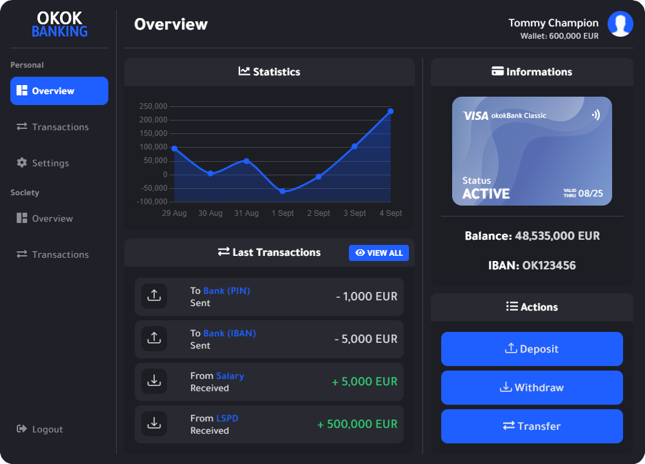Click the VIEW ALL button
Viewport: 645px width, 464px height.
379,253
